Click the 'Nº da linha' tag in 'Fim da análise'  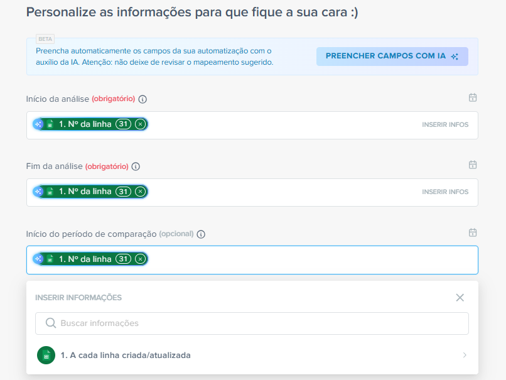(85, 192)
